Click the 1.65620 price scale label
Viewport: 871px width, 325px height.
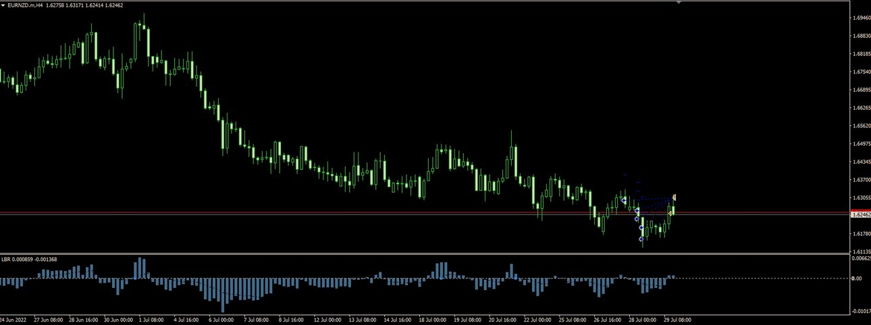coord(861,125)
